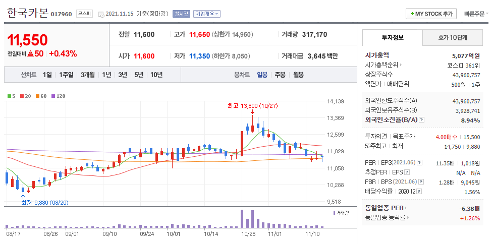Click the orange 60-day moving average swatch
Viewport: 493px width, 244px height.
click(x=37, y=96)
